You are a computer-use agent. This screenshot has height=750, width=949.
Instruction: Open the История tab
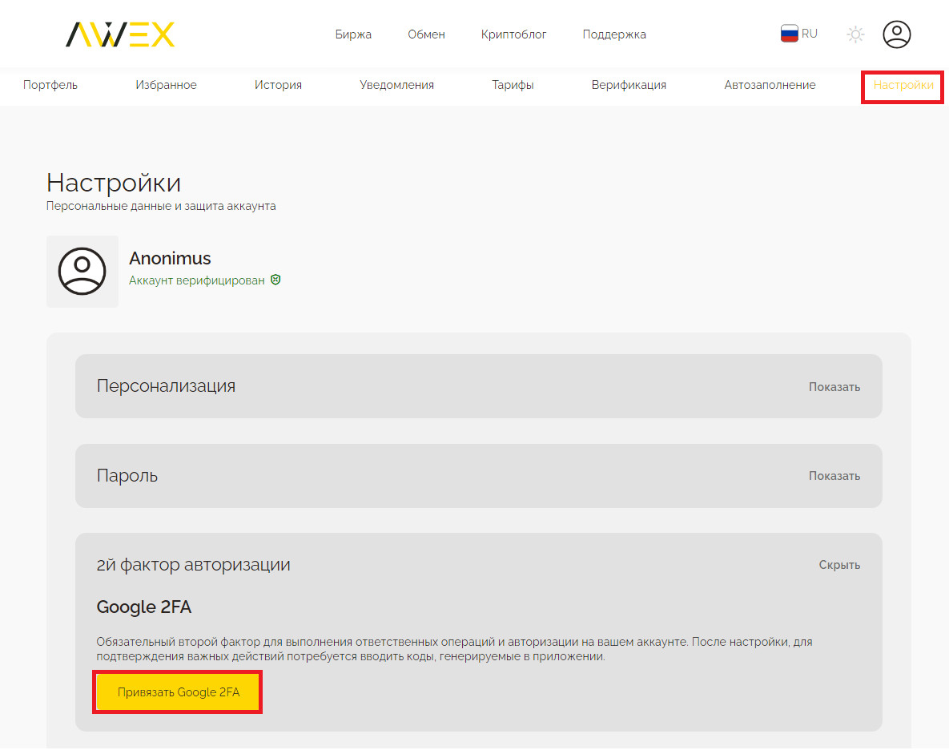(x=278, y=85)
